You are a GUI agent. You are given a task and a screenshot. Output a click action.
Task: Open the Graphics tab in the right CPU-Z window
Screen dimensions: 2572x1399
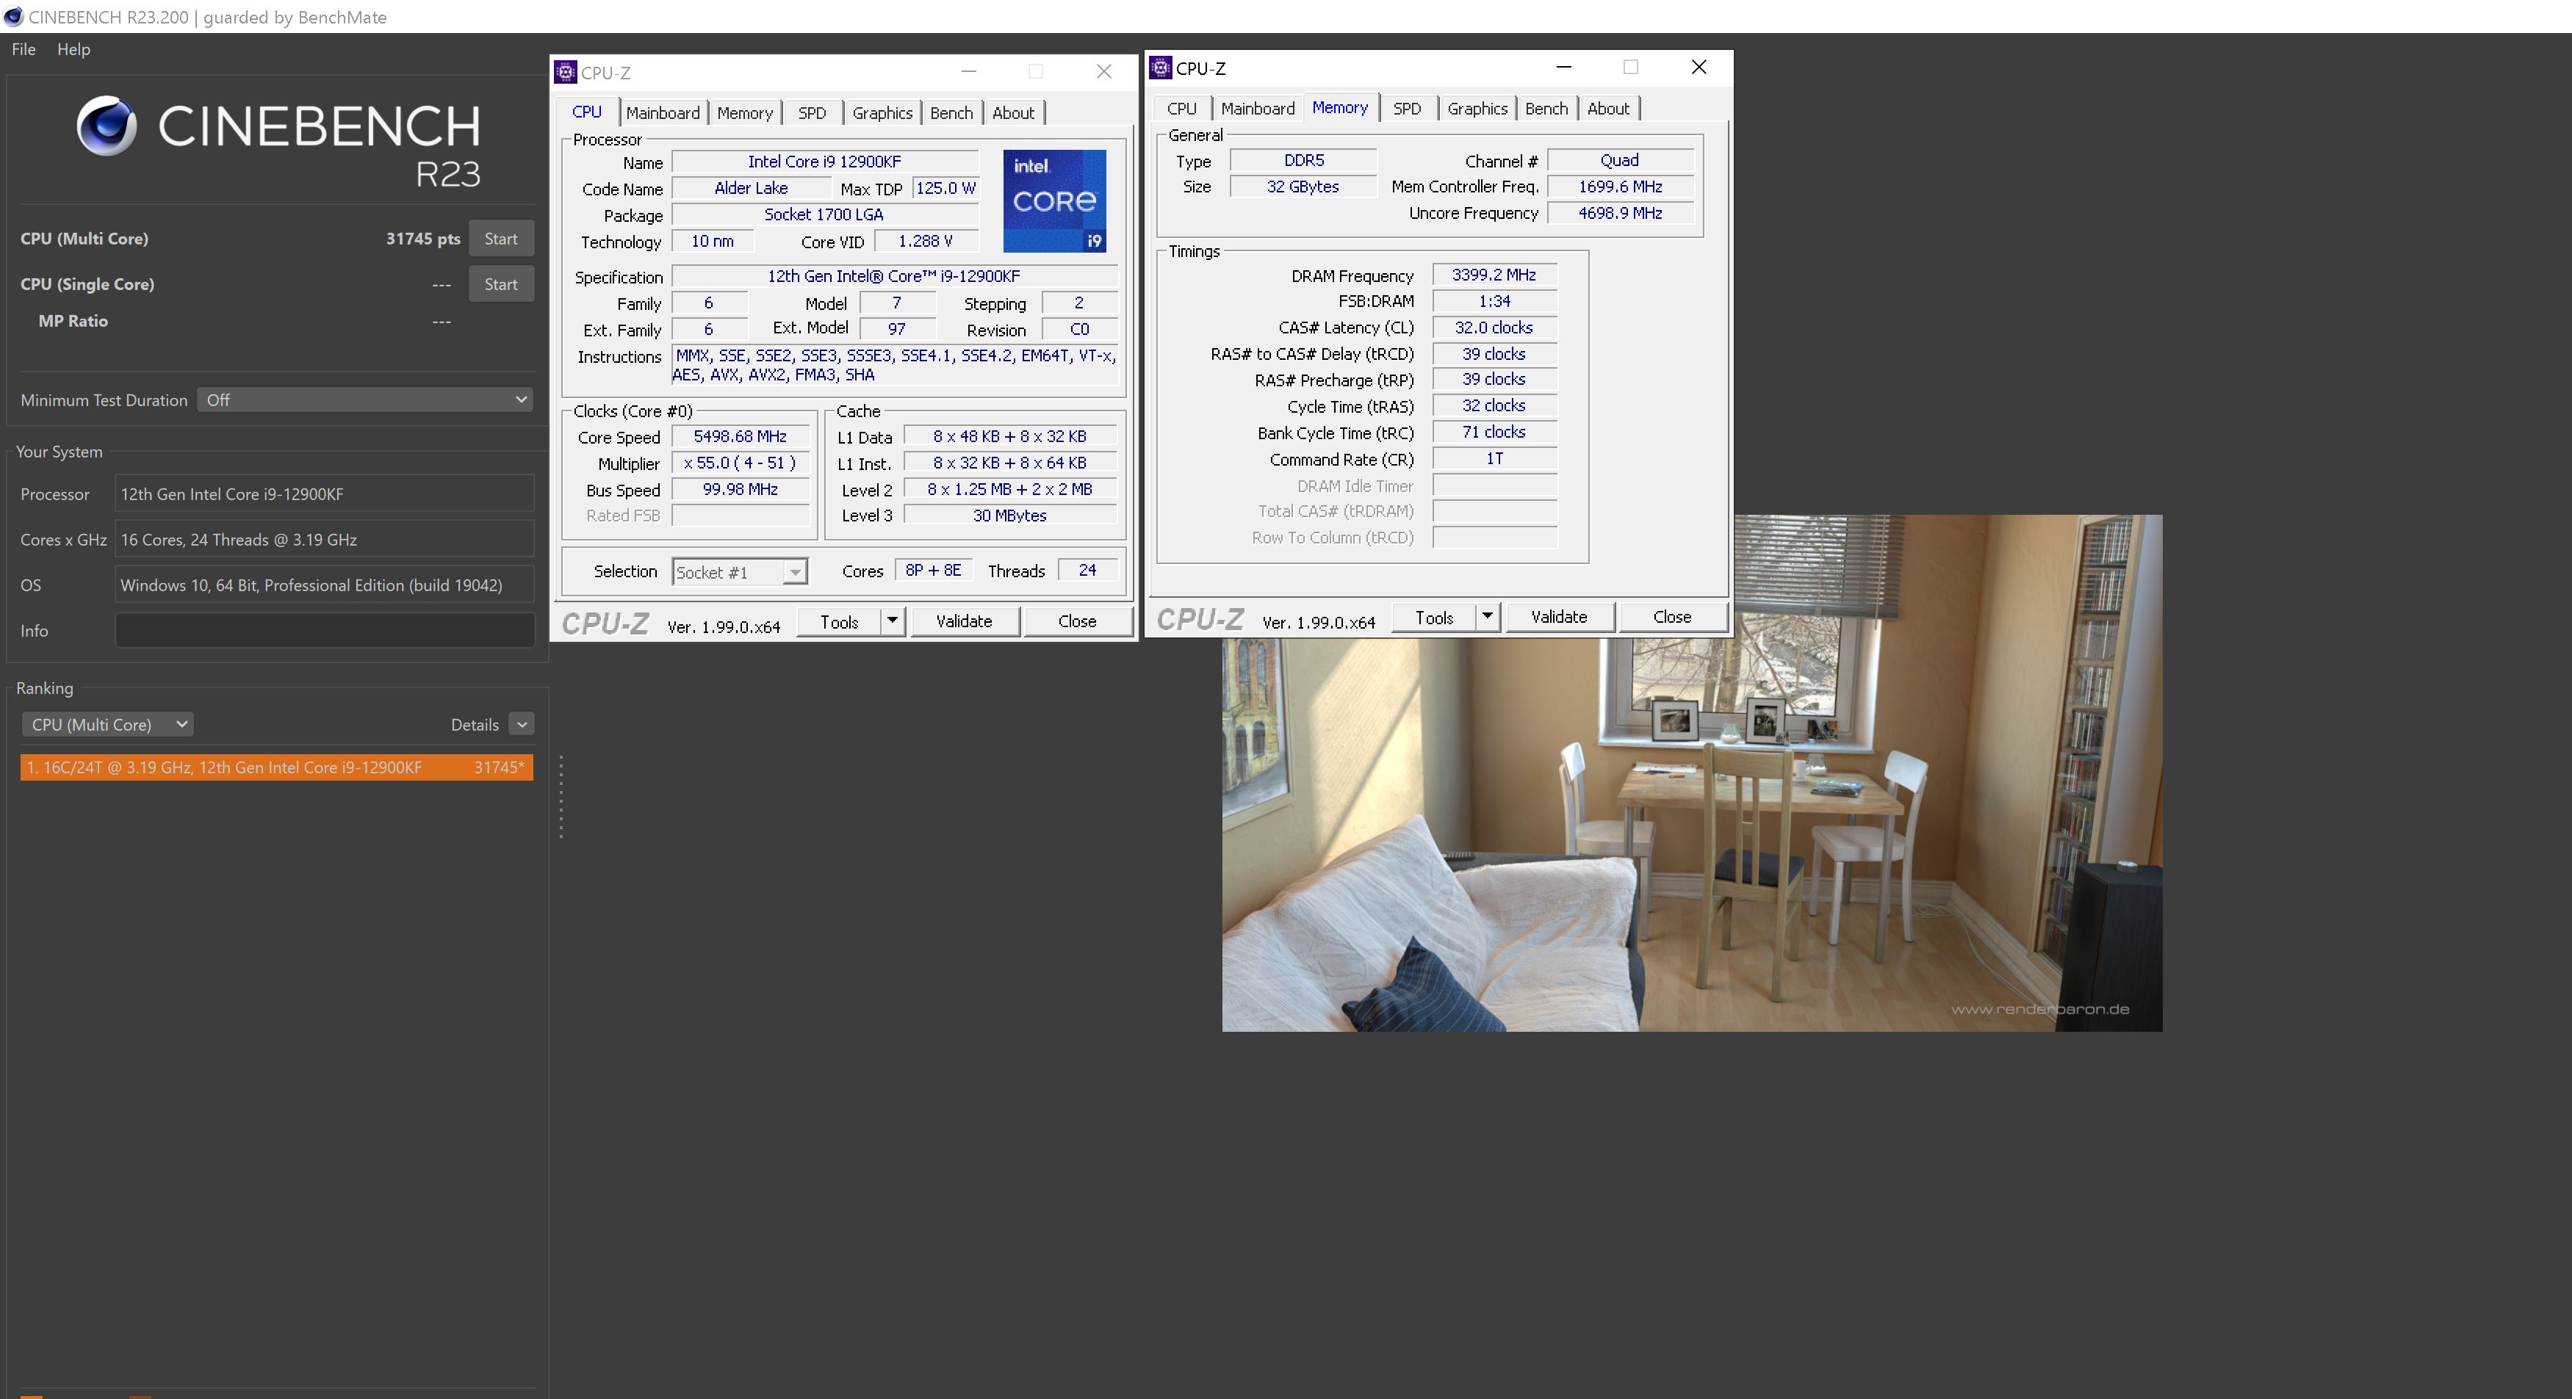coord(1477,109)
